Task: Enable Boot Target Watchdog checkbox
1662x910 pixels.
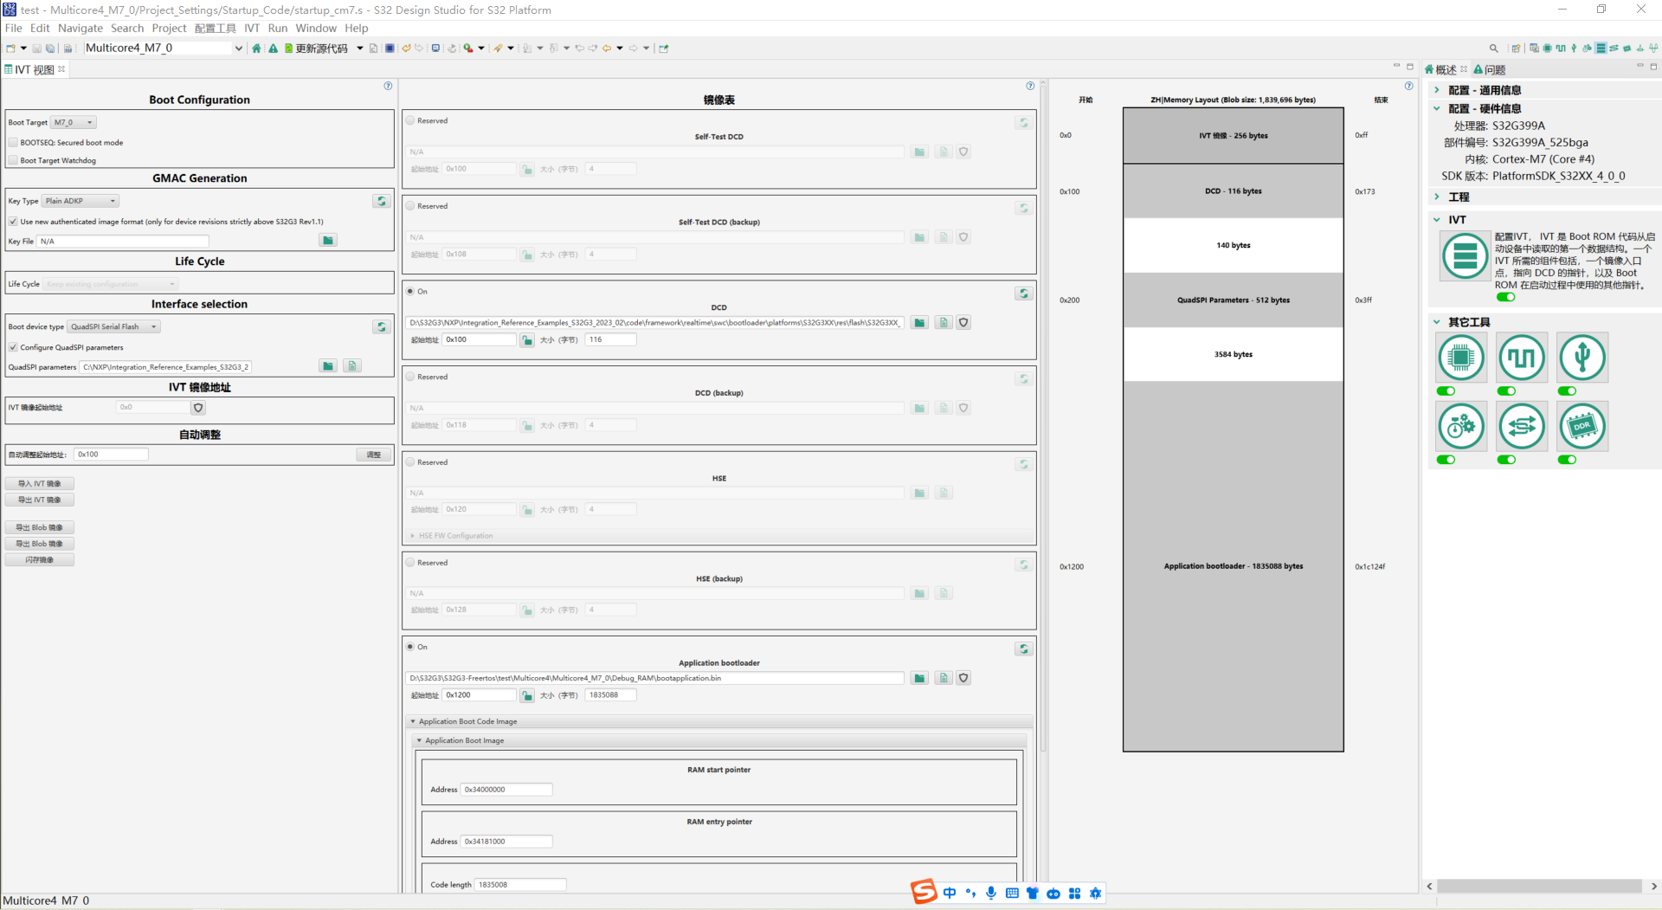Action: pos(13,160)
